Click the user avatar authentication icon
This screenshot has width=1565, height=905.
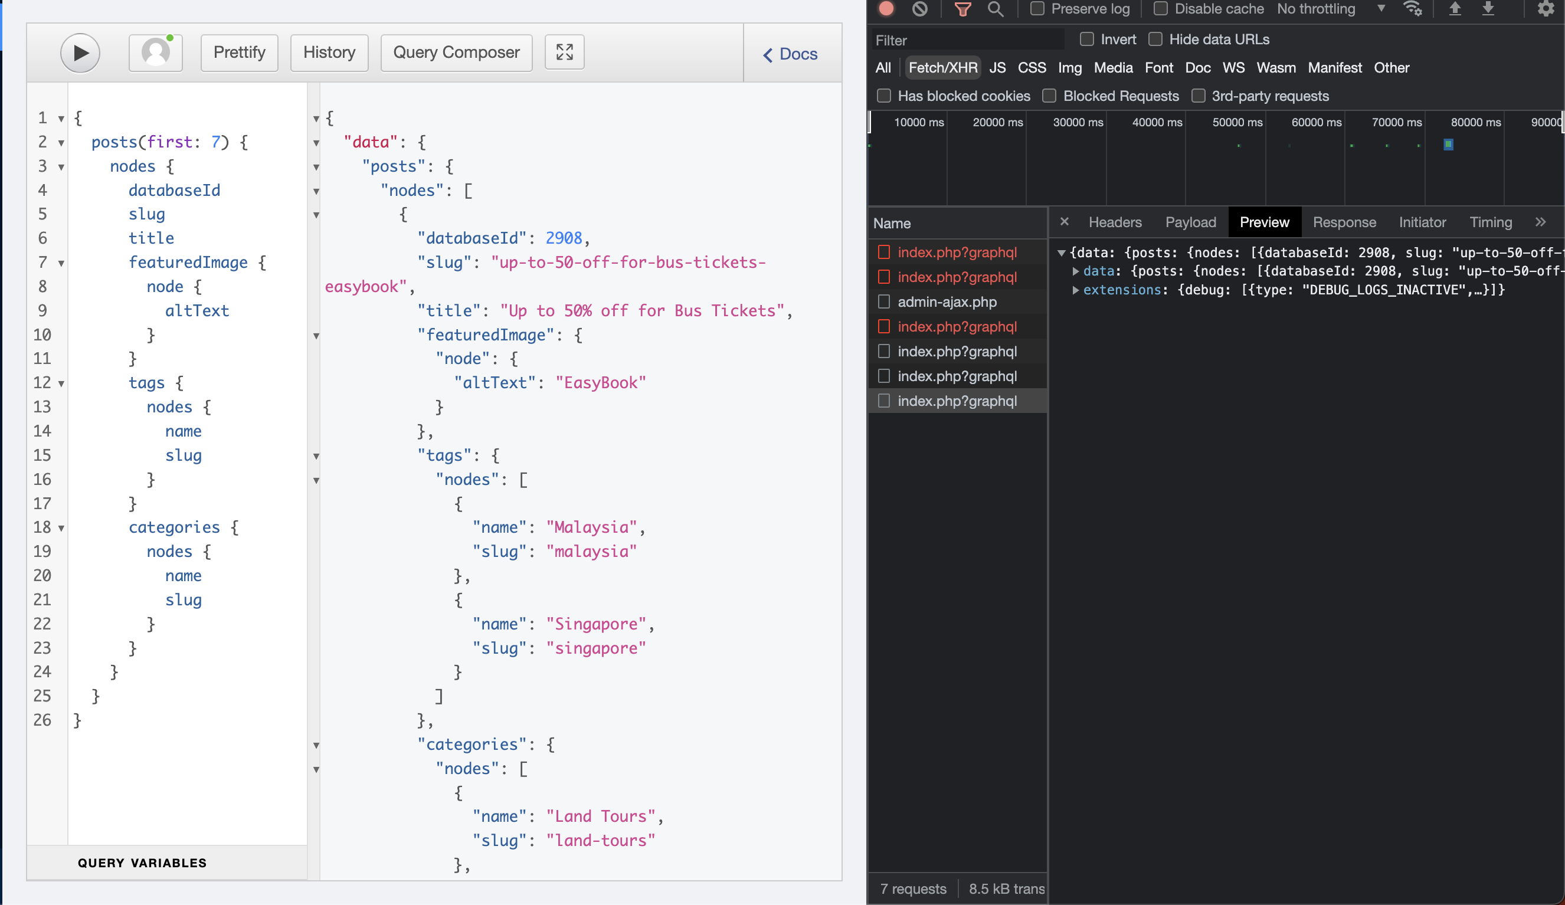(x=155, y=53)
